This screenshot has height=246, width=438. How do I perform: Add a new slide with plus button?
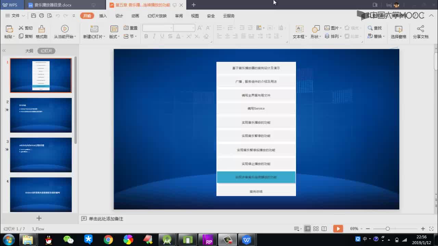click(x=39, y=218)
